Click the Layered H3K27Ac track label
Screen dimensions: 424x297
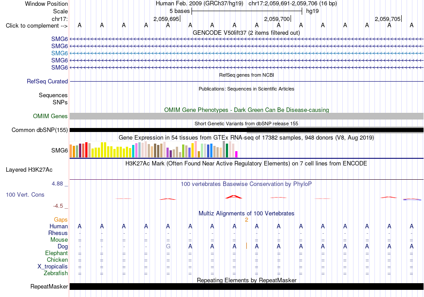click(x=29, y=170)
